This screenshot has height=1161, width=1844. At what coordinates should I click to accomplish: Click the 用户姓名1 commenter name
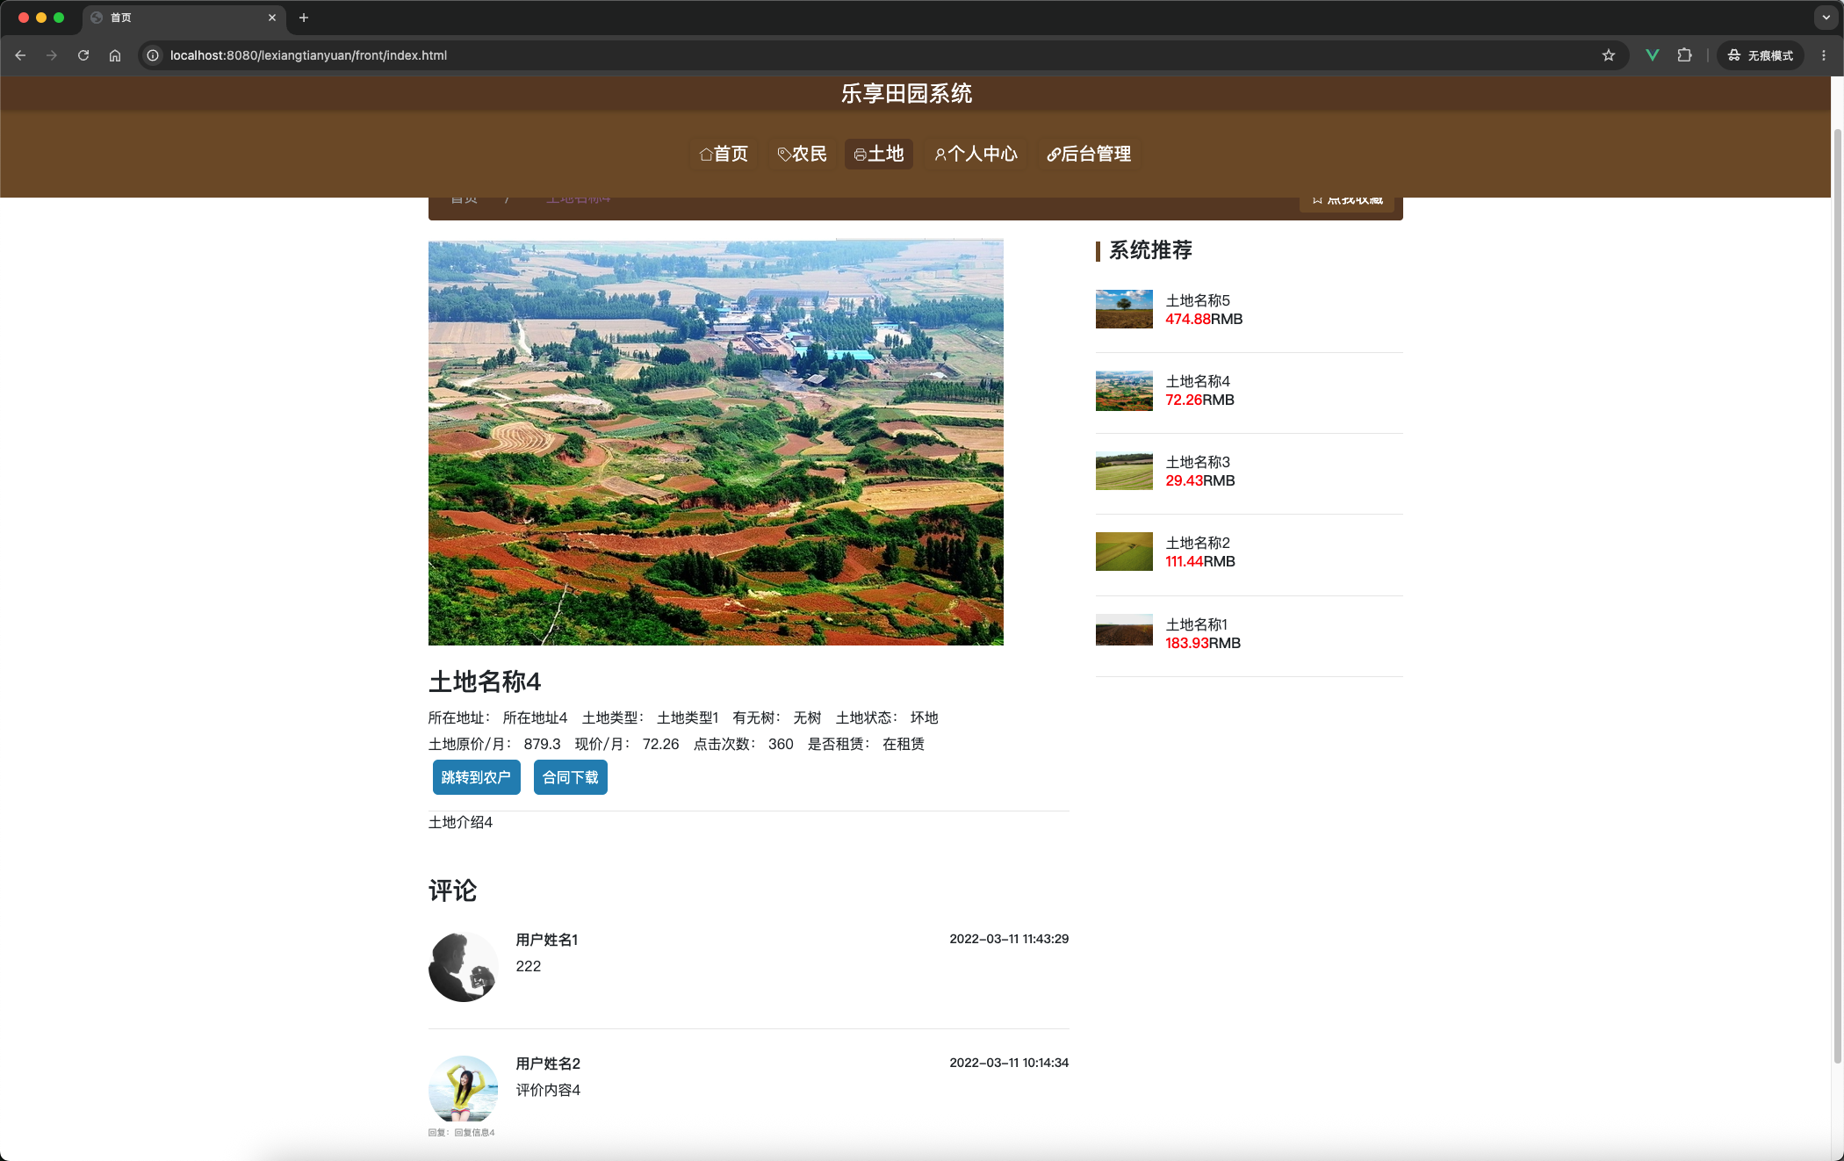547,940
